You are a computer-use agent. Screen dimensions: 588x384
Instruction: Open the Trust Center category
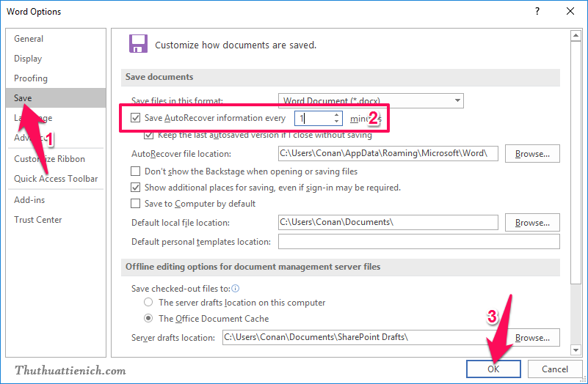(38, 220)
